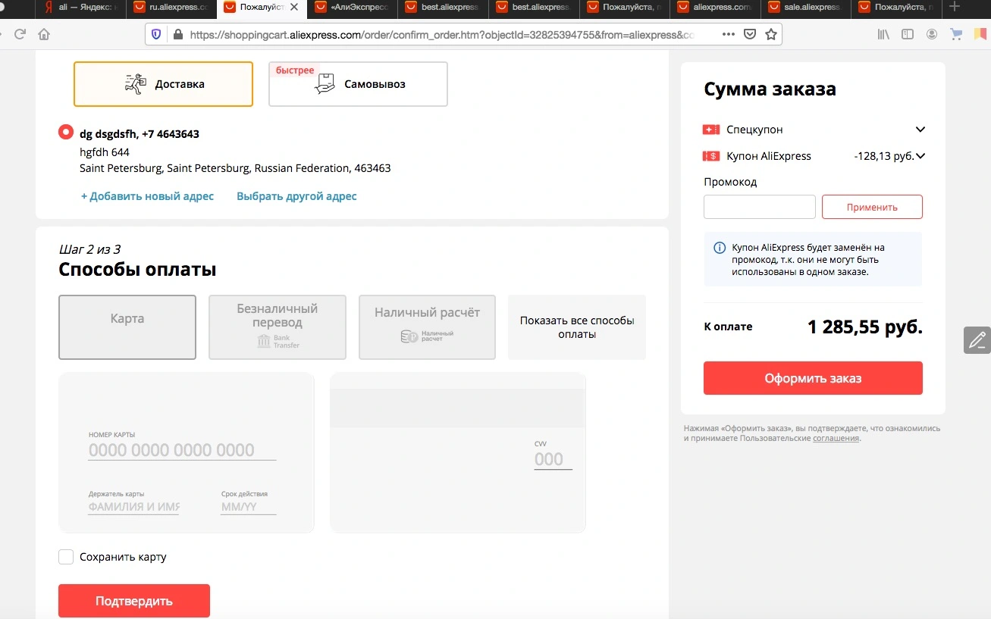The image size is (991, 619).
Task: Click the Купон AliExpress ticket icon
Action: coord(711,156)
